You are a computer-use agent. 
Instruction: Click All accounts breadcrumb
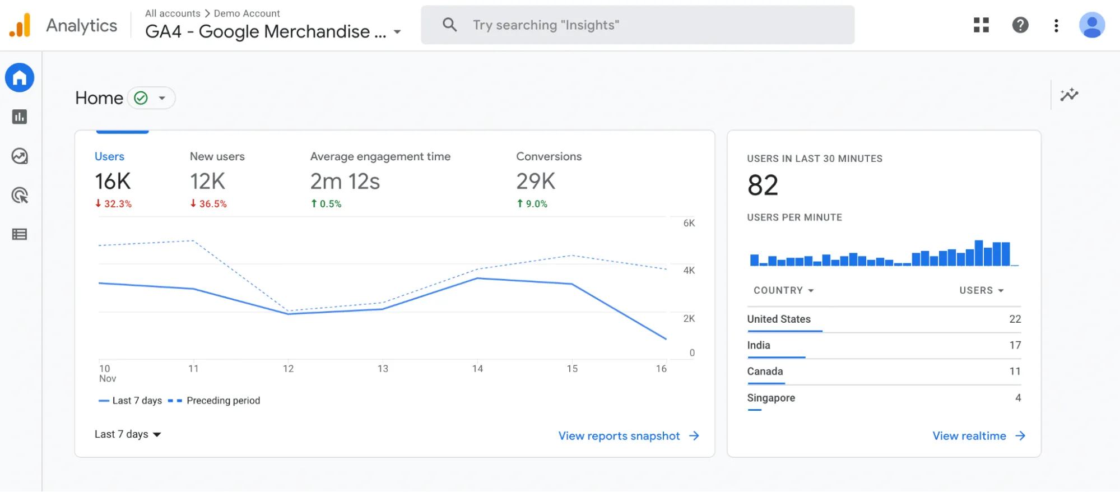click(173, 13)
